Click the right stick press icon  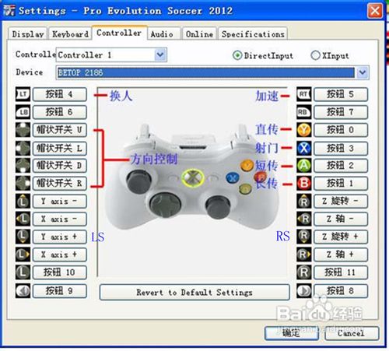coord(304,272)
